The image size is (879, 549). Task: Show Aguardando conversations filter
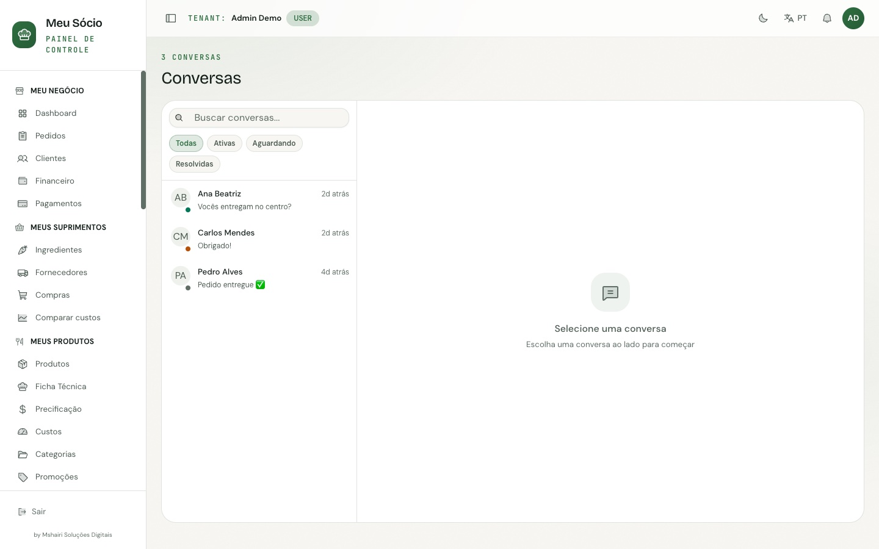click(x=274, y=143)
